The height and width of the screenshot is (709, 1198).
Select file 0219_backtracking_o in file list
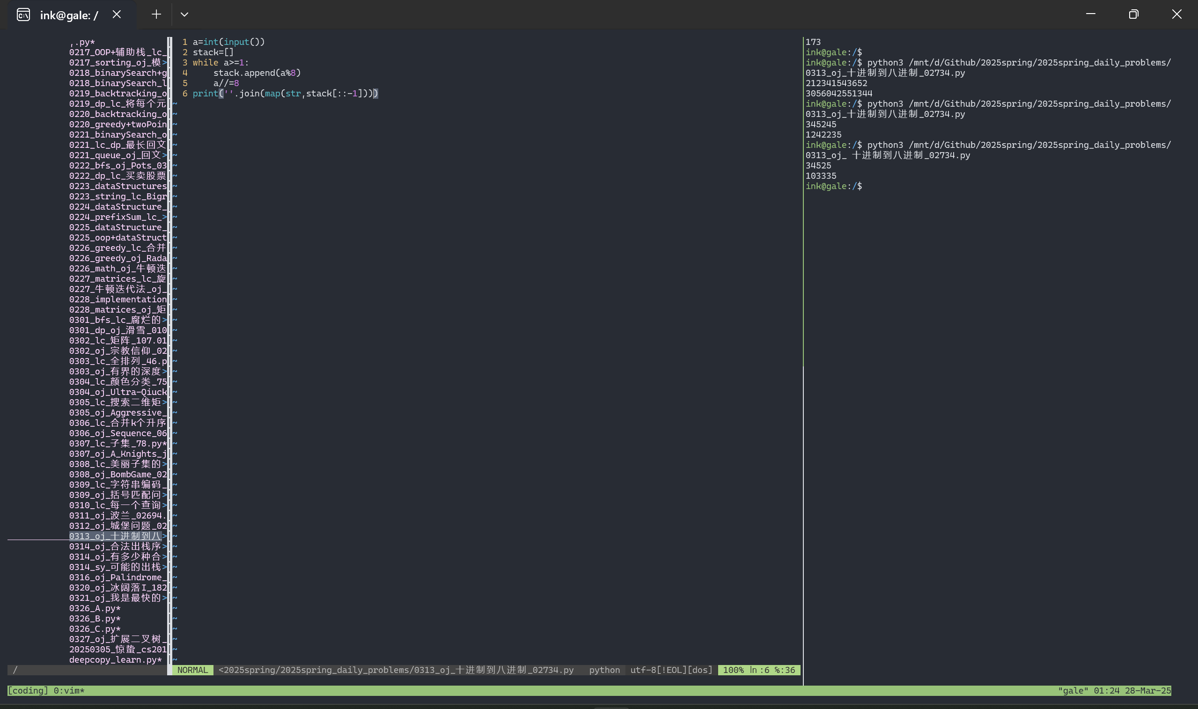point(118,93)
